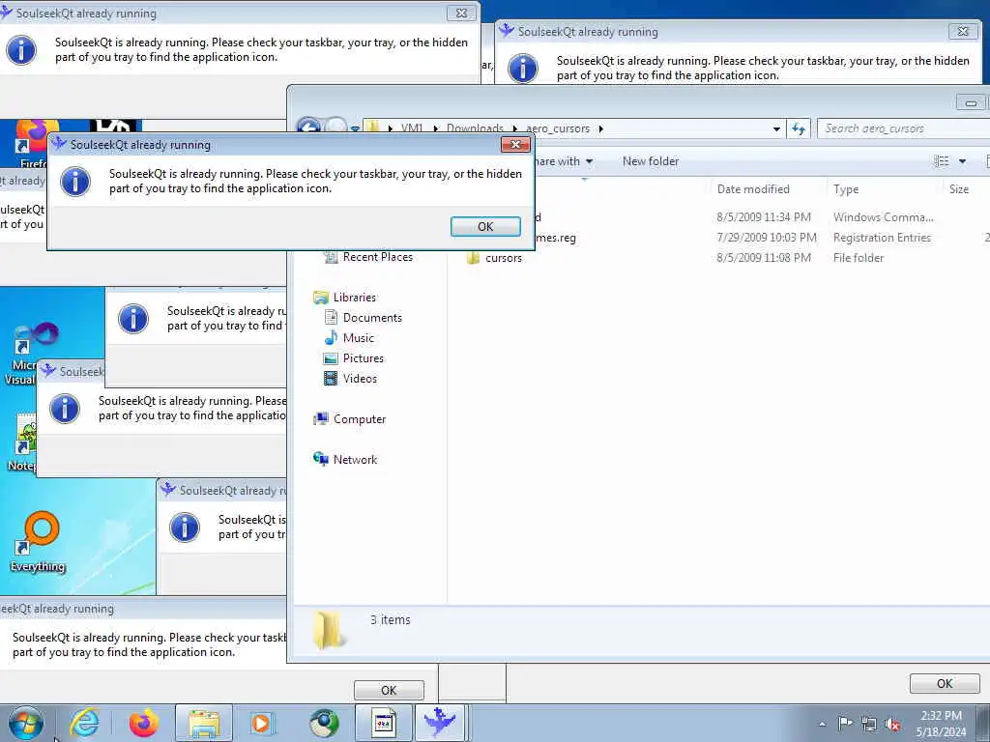Sort by Date modified column header

coord(753,189)
